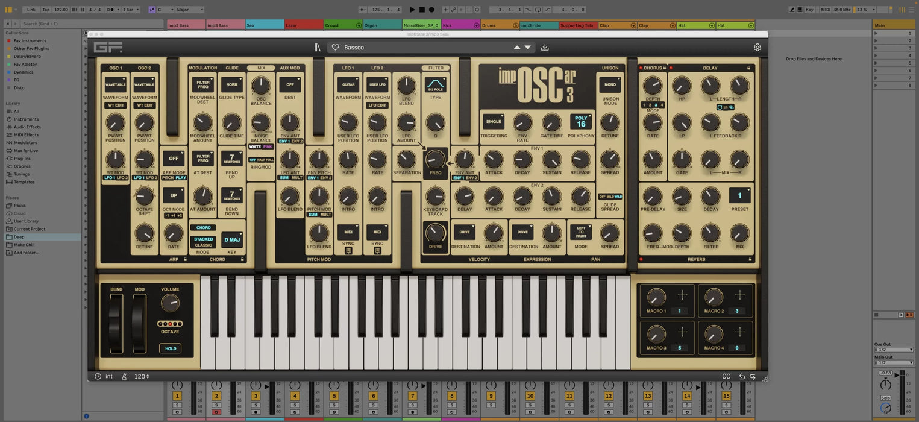Screen dimensions: 919x422
Task: Click the undo arrow in plugin footer
Action: point(742,376)
